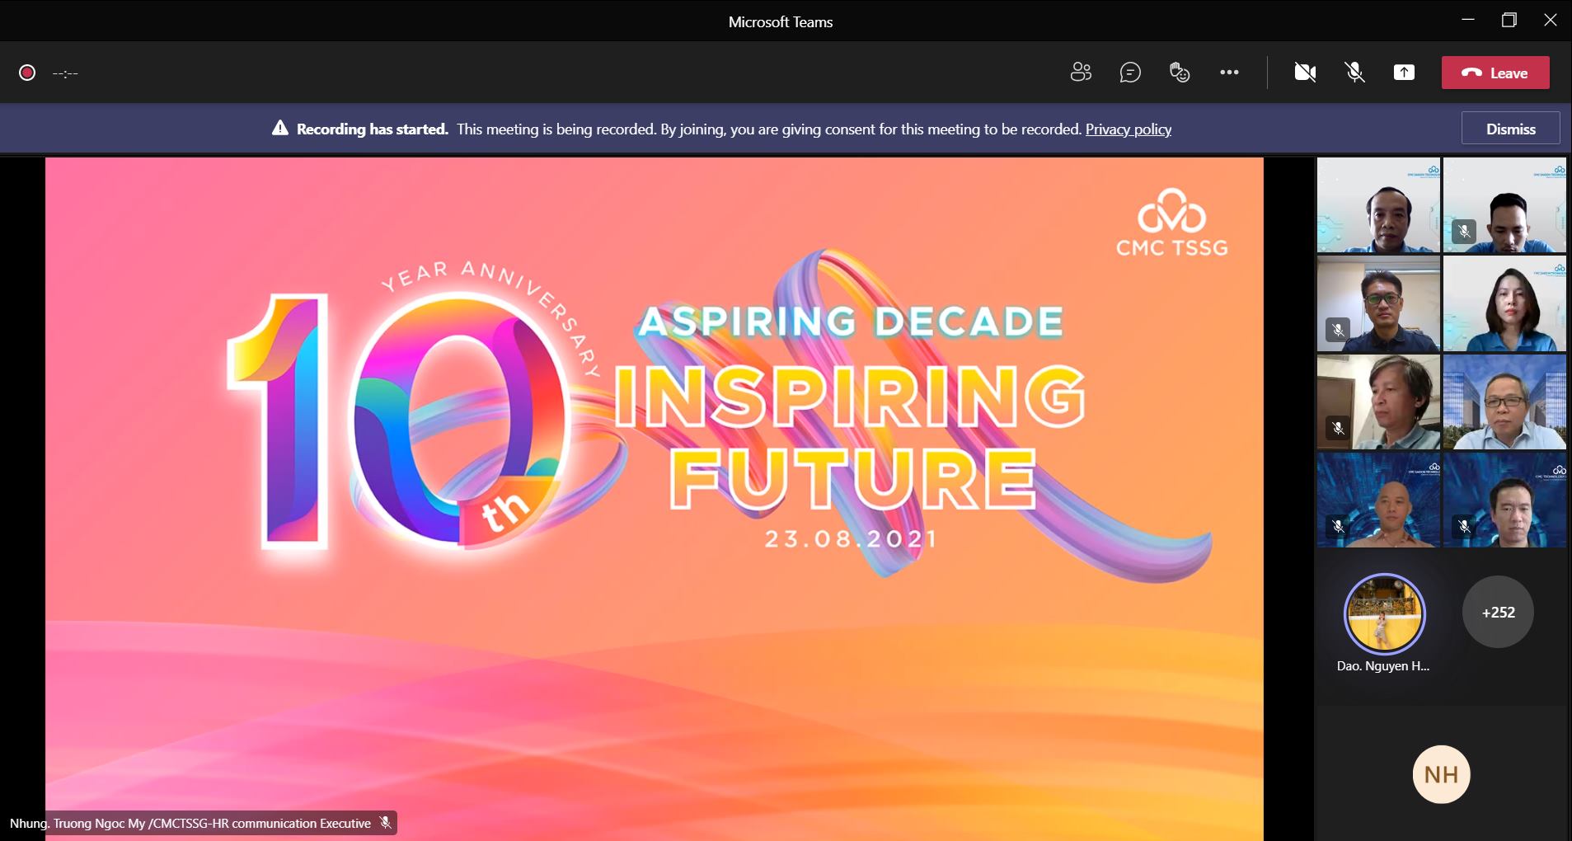This screenshot has height=841, width=1572.
Task: Click the NH initials avatar
Action: (x=1441, y=774)
